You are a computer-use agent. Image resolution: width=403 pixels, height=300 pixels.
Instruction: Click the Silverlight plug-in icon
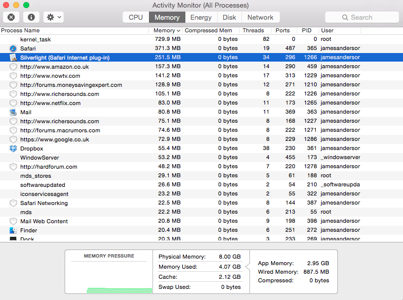(13, 58)
